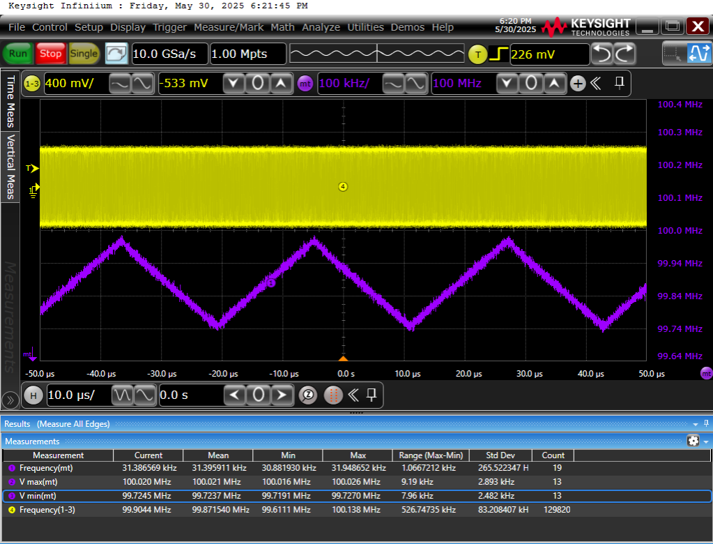
Task: Select the zoom box tool in the top-right toolbar
Action: (673, 54)
